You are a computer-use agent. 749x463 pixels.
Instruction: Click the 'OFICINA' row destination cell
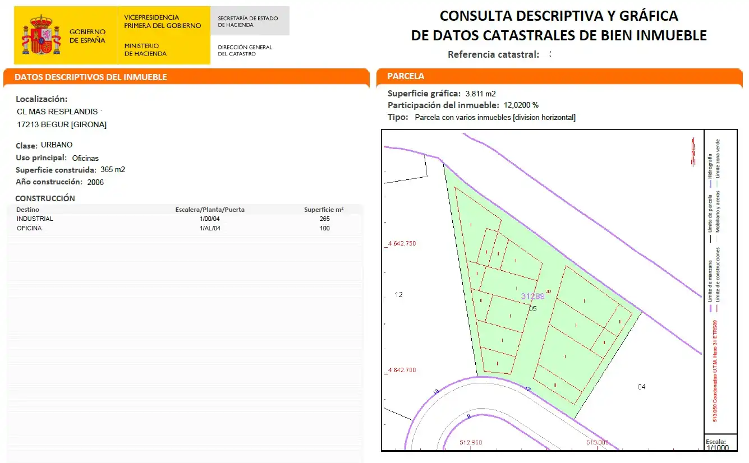click(x=29, y=228)
